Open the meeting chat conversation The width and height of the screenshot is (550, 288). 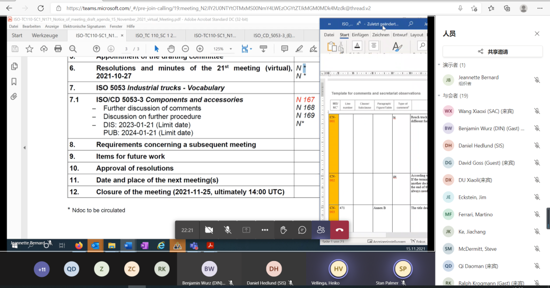click(302, 230)
